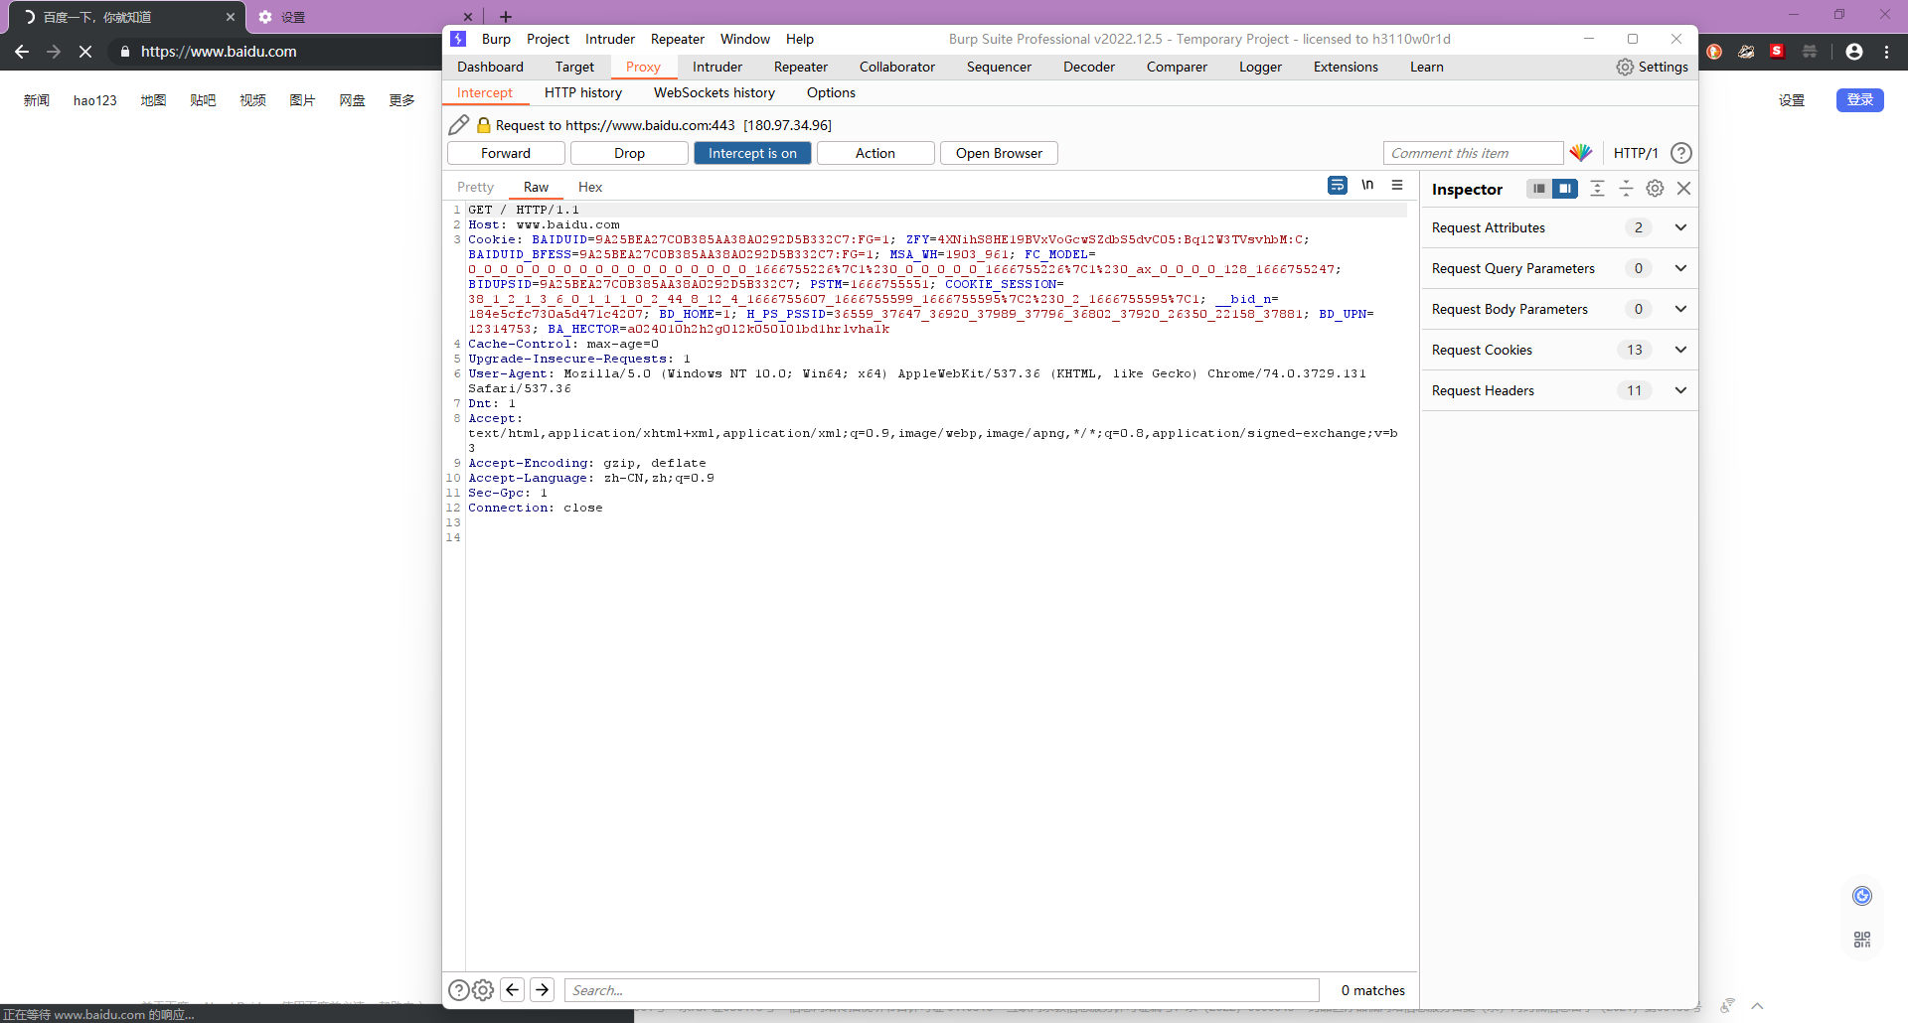Switch Inspector to right-docked layout
Screen dimensions: 1908x1023
pyautogui.click(x=1565, y=189)
